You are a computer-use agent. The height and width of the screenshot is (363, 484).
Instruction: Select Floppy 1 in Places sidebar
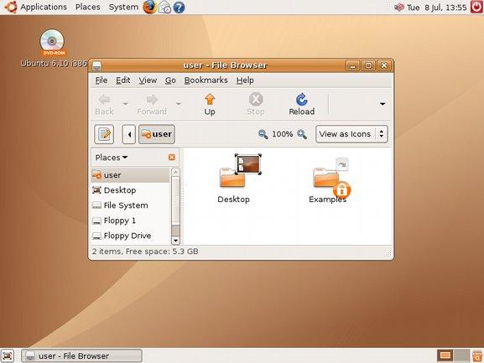(x=130, y=220)
